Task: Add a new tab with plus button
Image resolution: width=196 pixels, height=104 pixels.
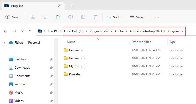Action: pos(71,6)
